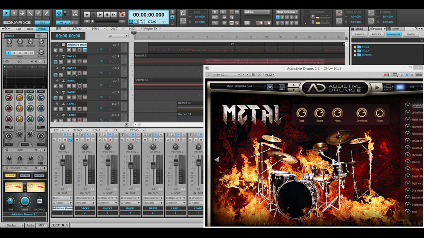
Task: Adjust the Snare knob in Addictive Drums
Action: (x=319, y=113)
